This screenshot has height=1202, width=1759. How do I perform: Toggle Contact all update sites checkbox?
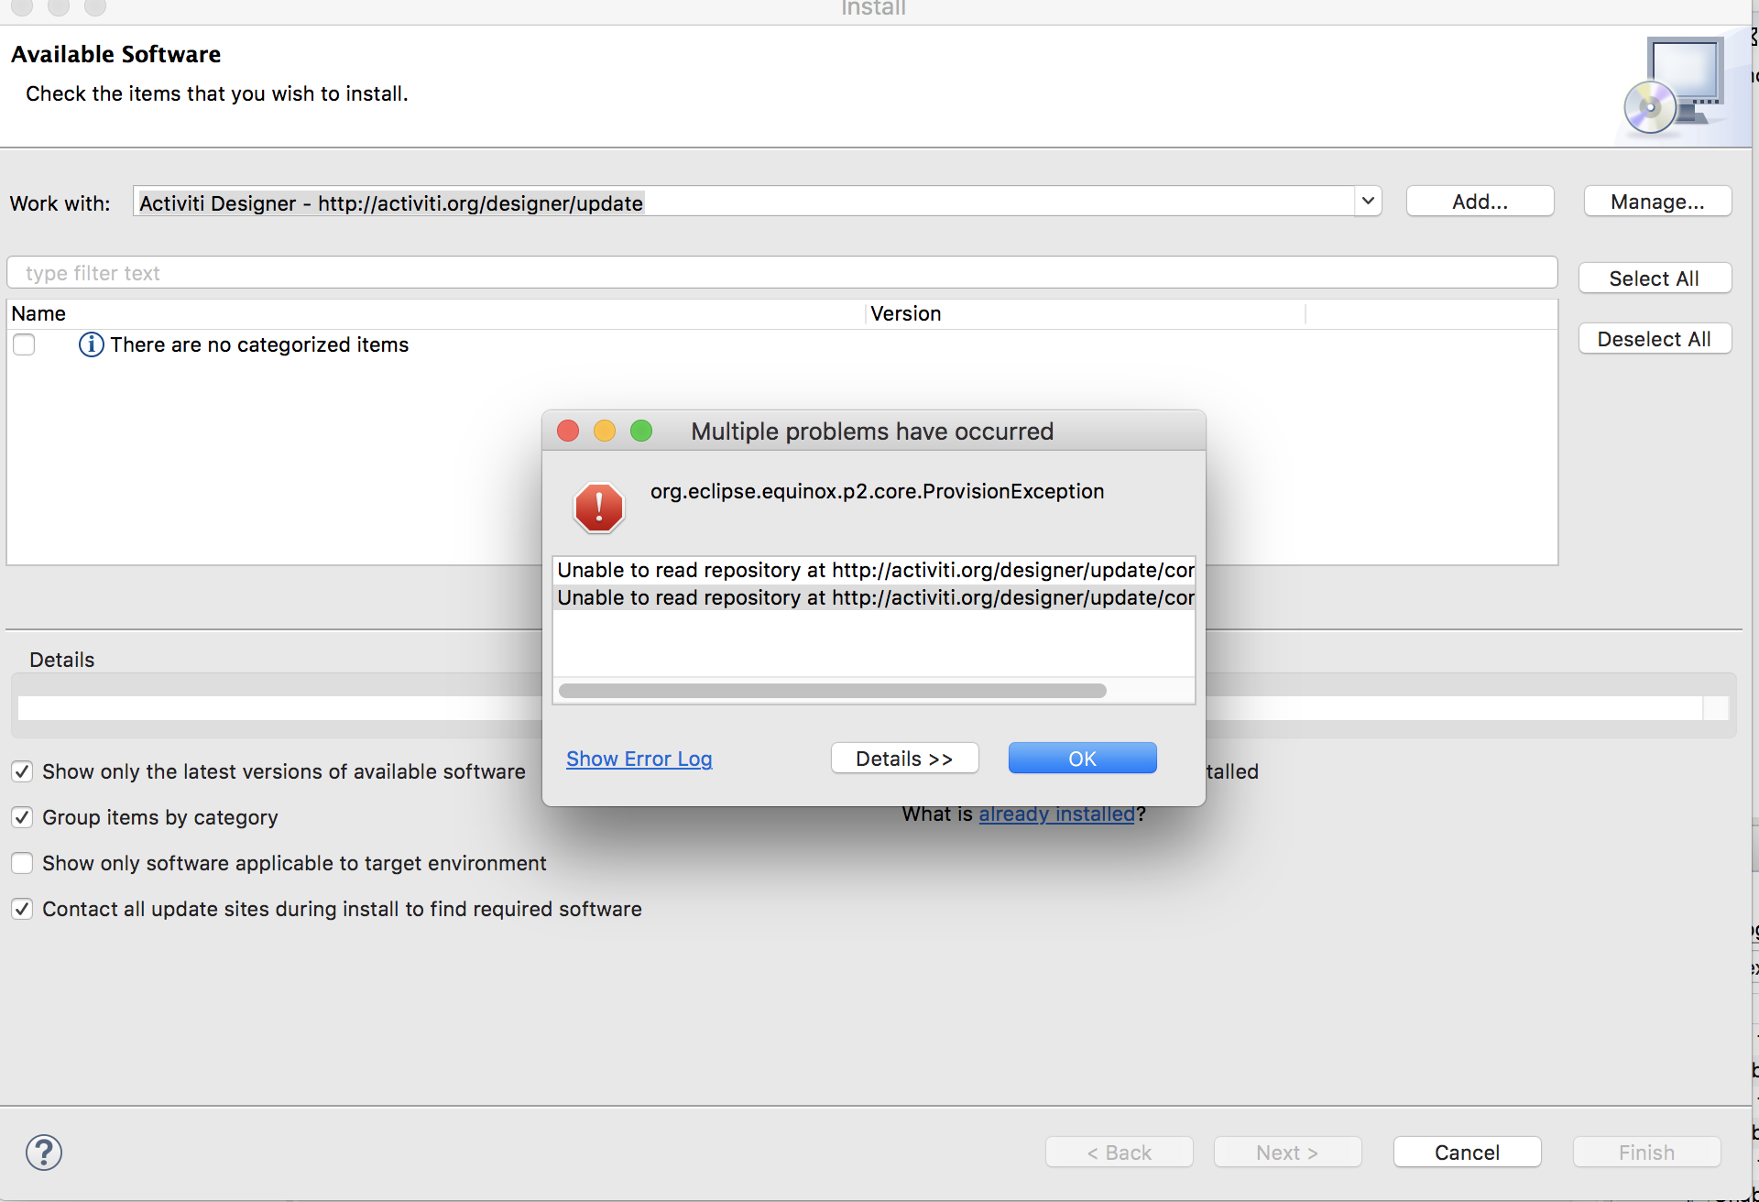[23, 909]
